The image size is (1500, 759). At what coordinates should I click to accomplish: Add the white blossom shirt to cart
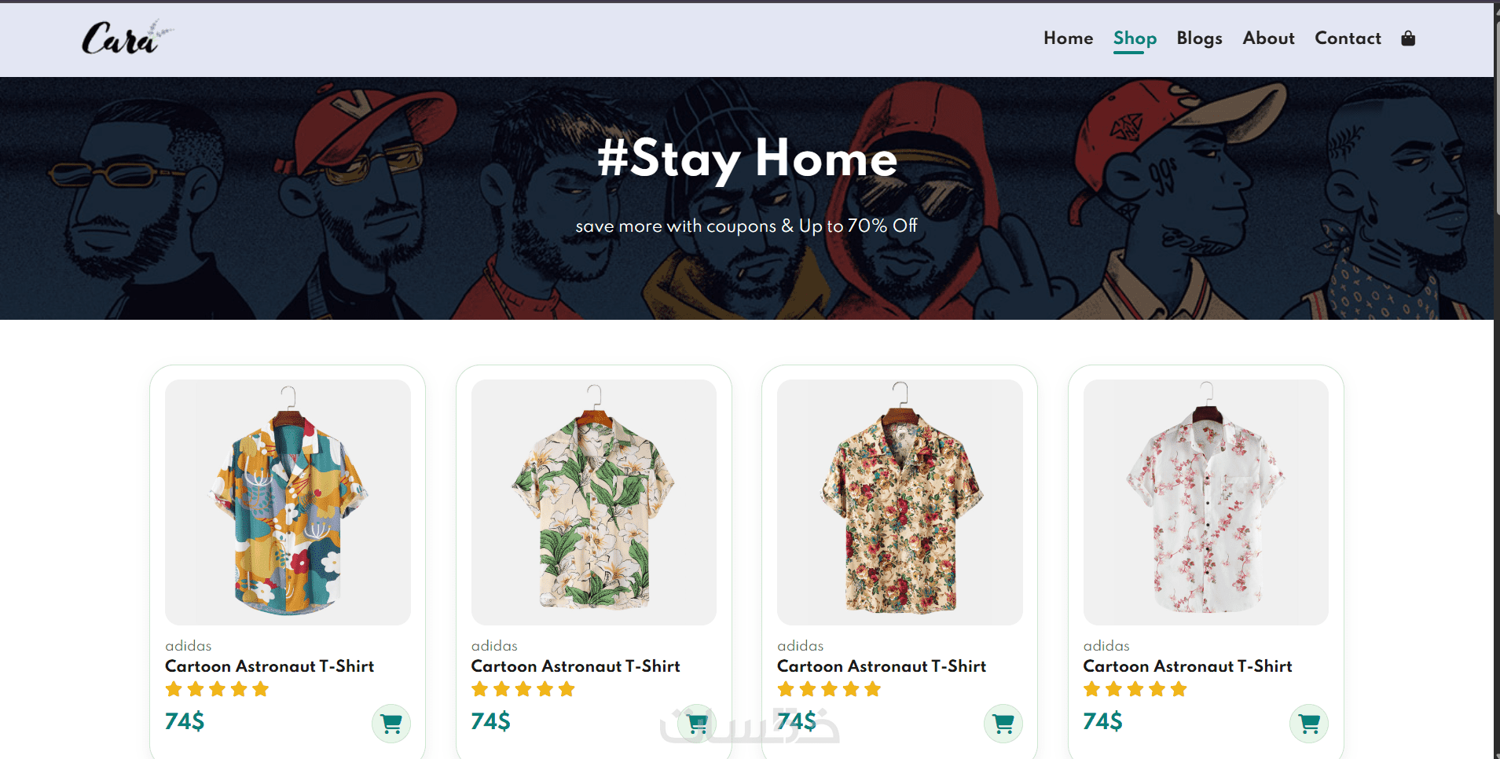pos(1308,724)
